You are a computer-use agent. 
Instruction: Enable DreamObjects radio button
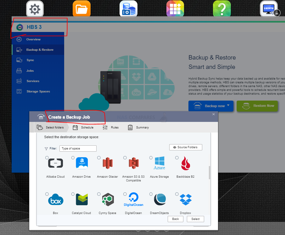pyautogui.click(x=151, y=194)
